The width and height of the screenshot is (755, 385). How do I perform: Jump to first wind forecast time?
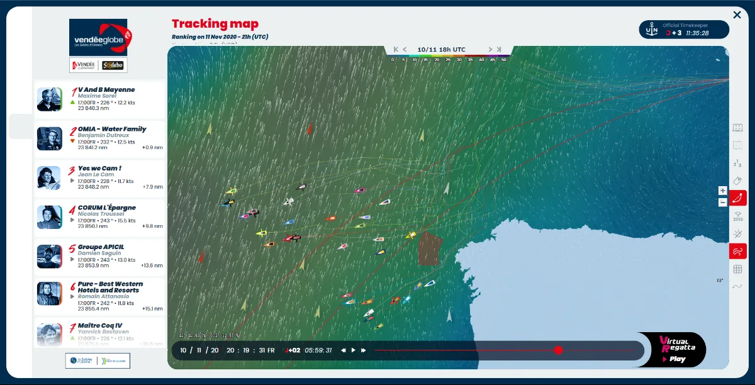(x=396, y=49)
